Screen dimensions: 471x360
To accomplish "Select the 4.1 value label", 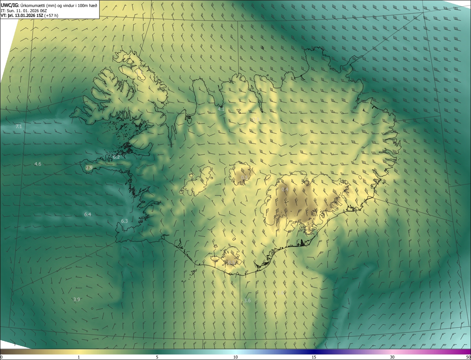I will [x=221, y=109].
